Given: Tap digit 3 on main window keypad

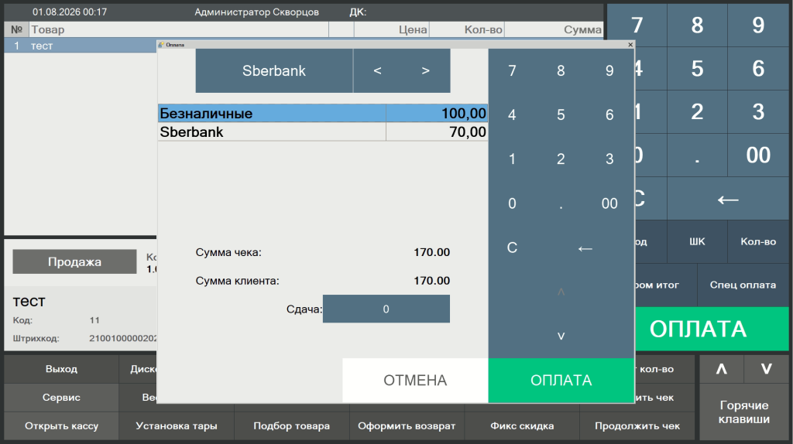Looking at the screenshot, I should pos(758,111).
